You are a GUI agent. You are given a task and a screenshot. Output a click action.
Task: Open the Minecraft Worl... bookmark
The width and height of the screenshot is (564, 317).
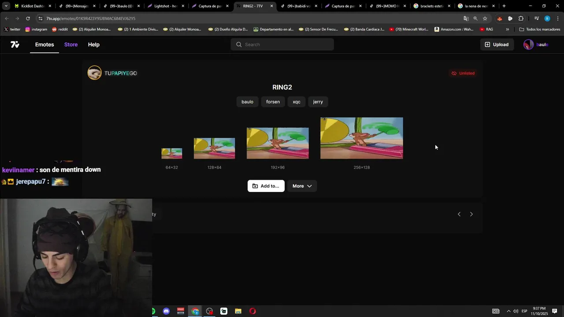[x=409, y=29]
